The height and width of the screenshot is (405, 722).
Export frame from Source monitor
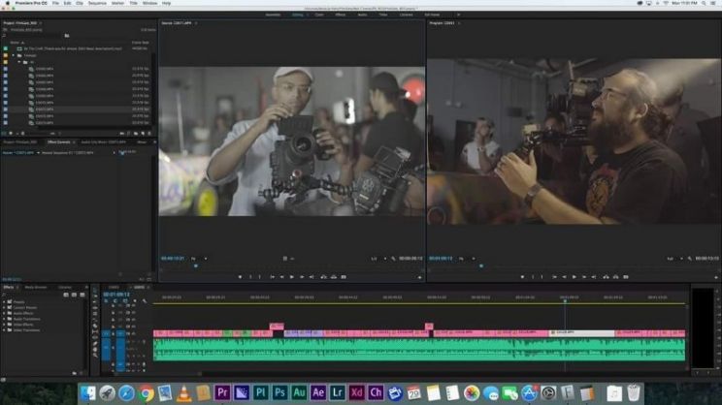coord(344,277)
